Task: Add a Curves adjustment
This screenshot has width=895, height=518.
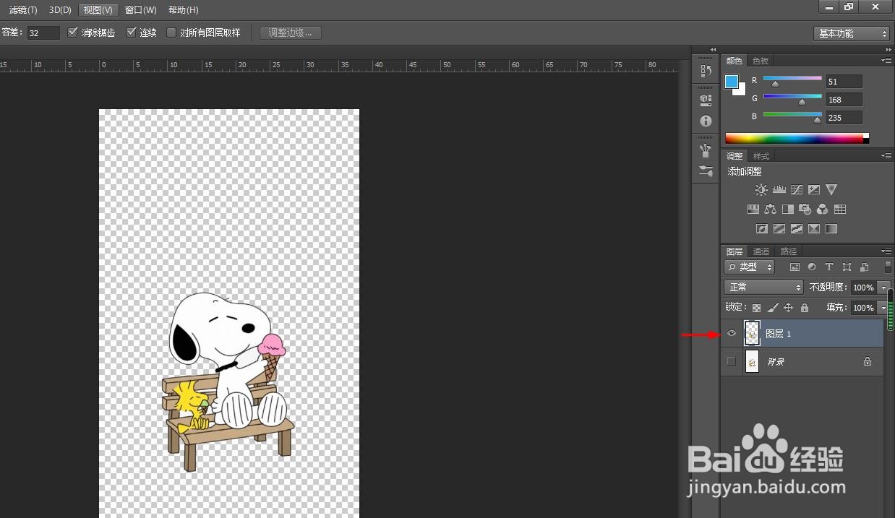Action: pos(797,189)
